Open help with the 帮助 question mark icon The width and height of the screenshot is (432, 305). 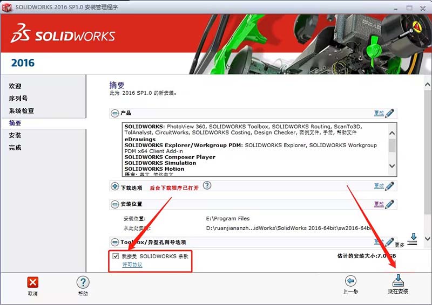tap(83, 282)
